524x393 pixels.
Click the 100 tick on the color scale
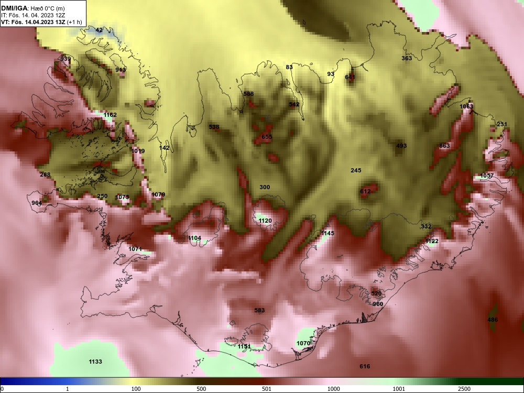point(136,389)
